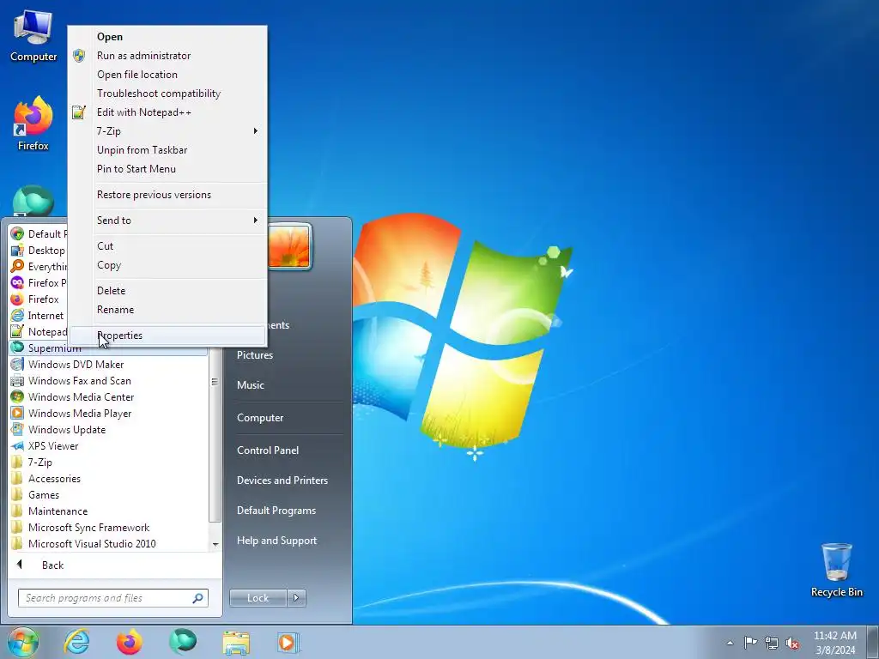Launch Firefox from the taskbar
Viewport: 879px width, 659px height.
[130, 642]
